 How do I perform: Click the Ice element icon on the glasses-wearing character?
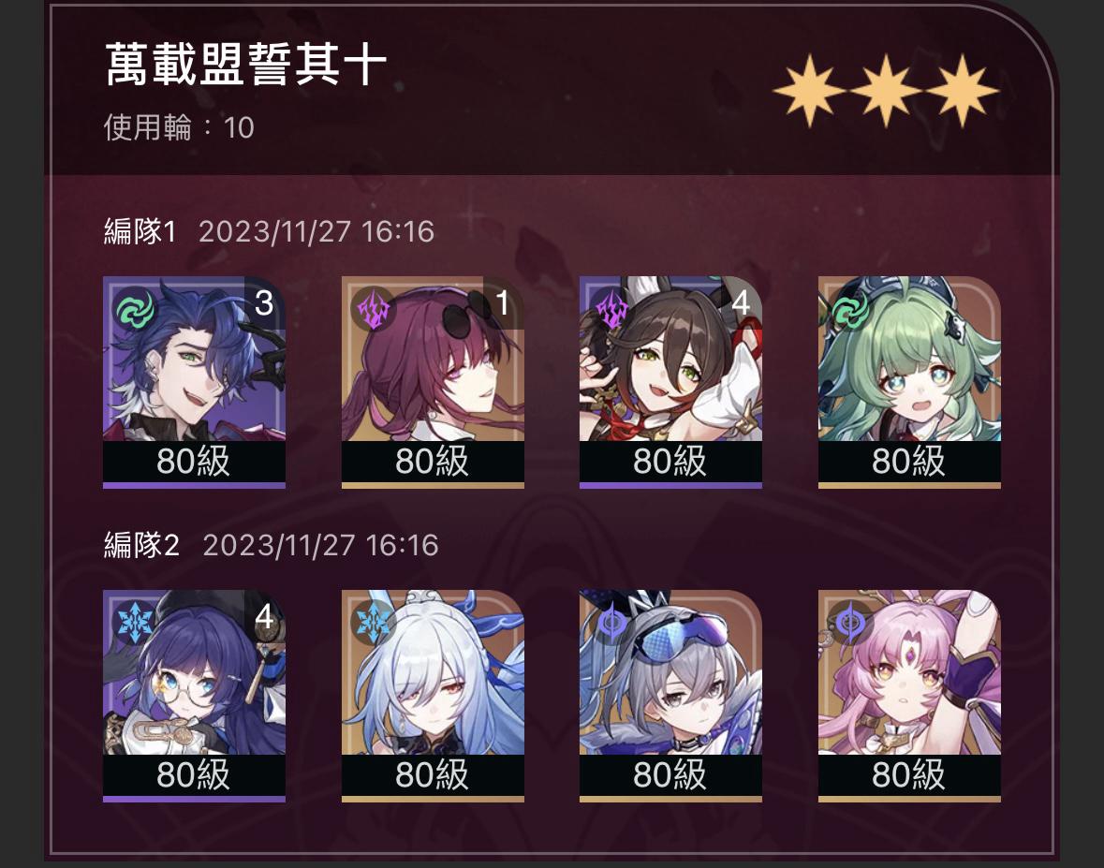[134, 623]
